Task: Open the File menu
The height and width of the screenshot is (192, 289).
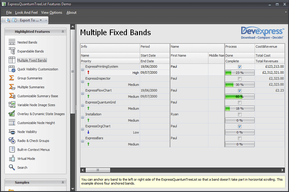Action: [x=9, y=13]
